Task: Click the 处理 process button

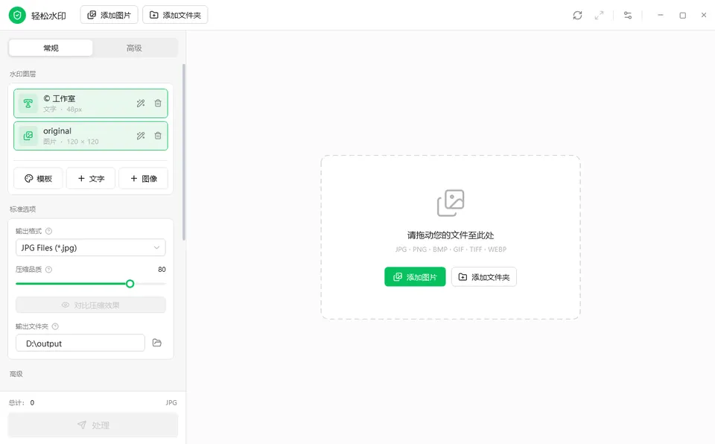Action: (93, 425)
